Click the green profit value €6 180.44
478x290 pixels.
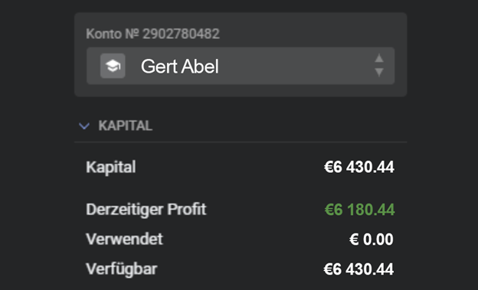359,210
